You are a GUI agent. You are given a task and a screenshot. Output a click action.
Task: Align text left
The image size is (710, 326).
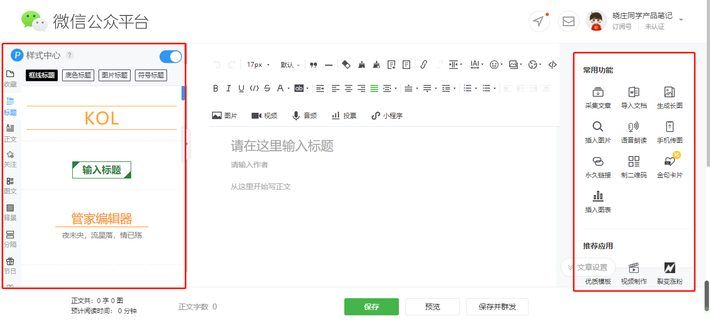[336, 88]
